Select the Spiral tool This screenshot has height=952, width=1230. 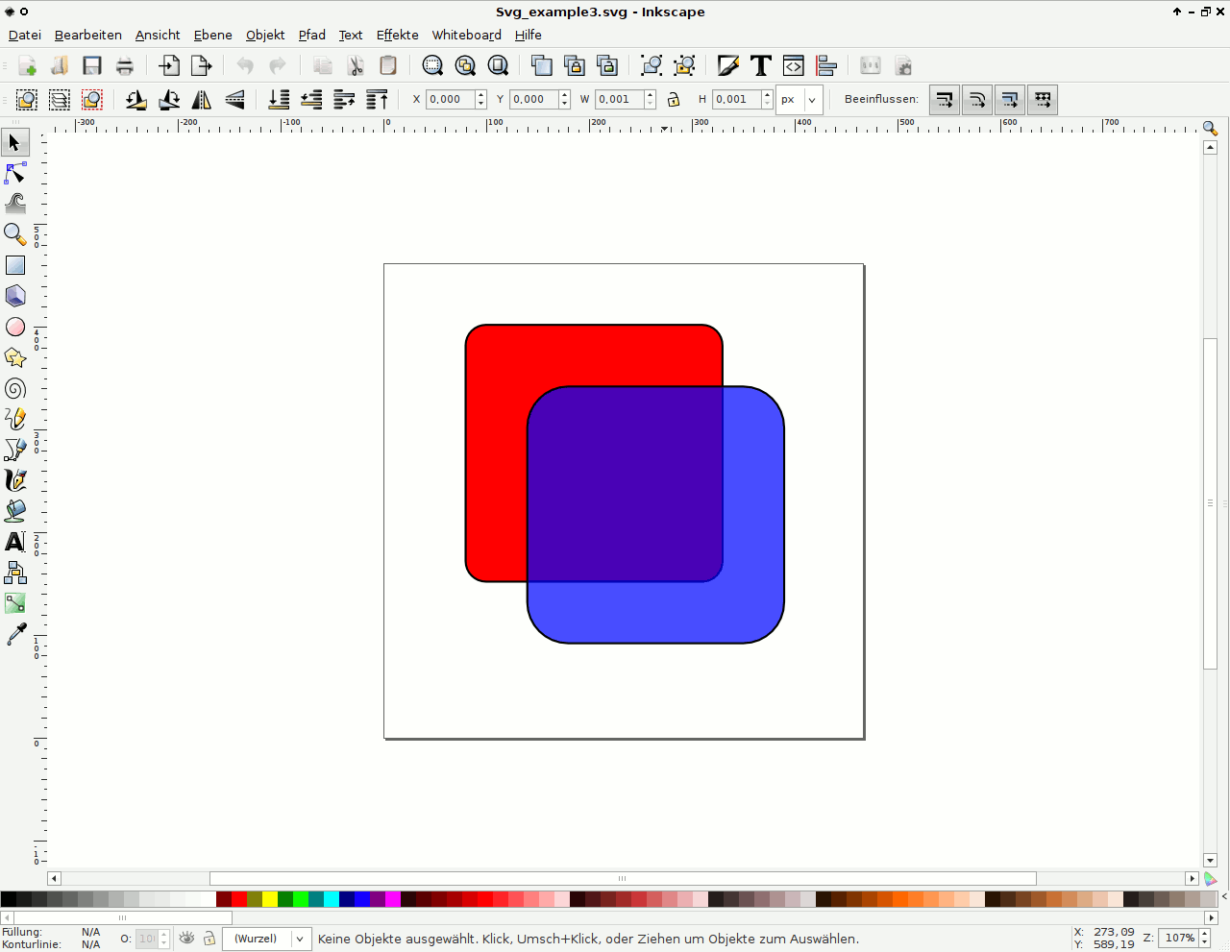pos(14,388)
